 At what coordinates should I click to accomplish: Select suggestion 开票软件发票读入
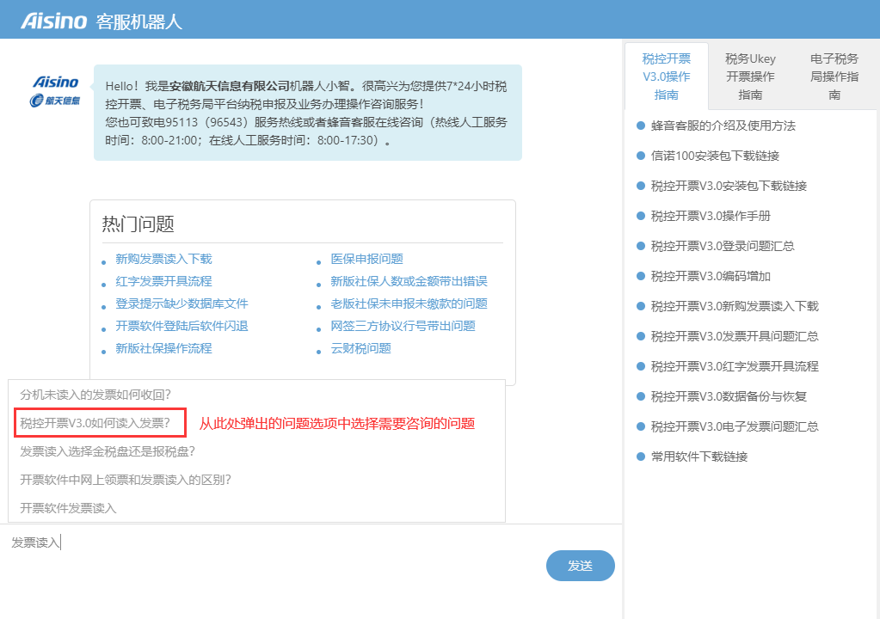click(x=256, y=508)
